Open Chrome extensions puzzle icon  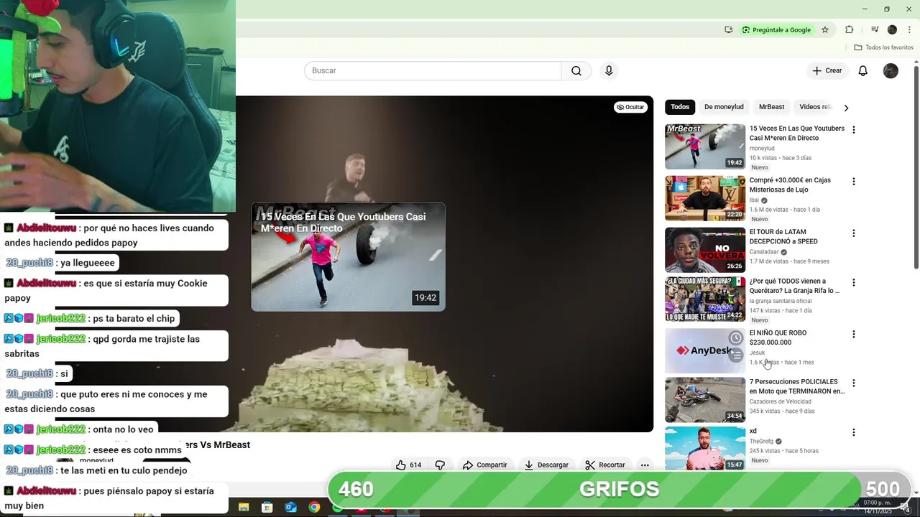click(849, 29)
